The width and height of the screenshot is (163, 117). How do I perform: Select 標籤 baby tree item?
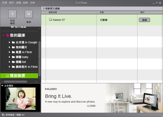coord(22,57)
